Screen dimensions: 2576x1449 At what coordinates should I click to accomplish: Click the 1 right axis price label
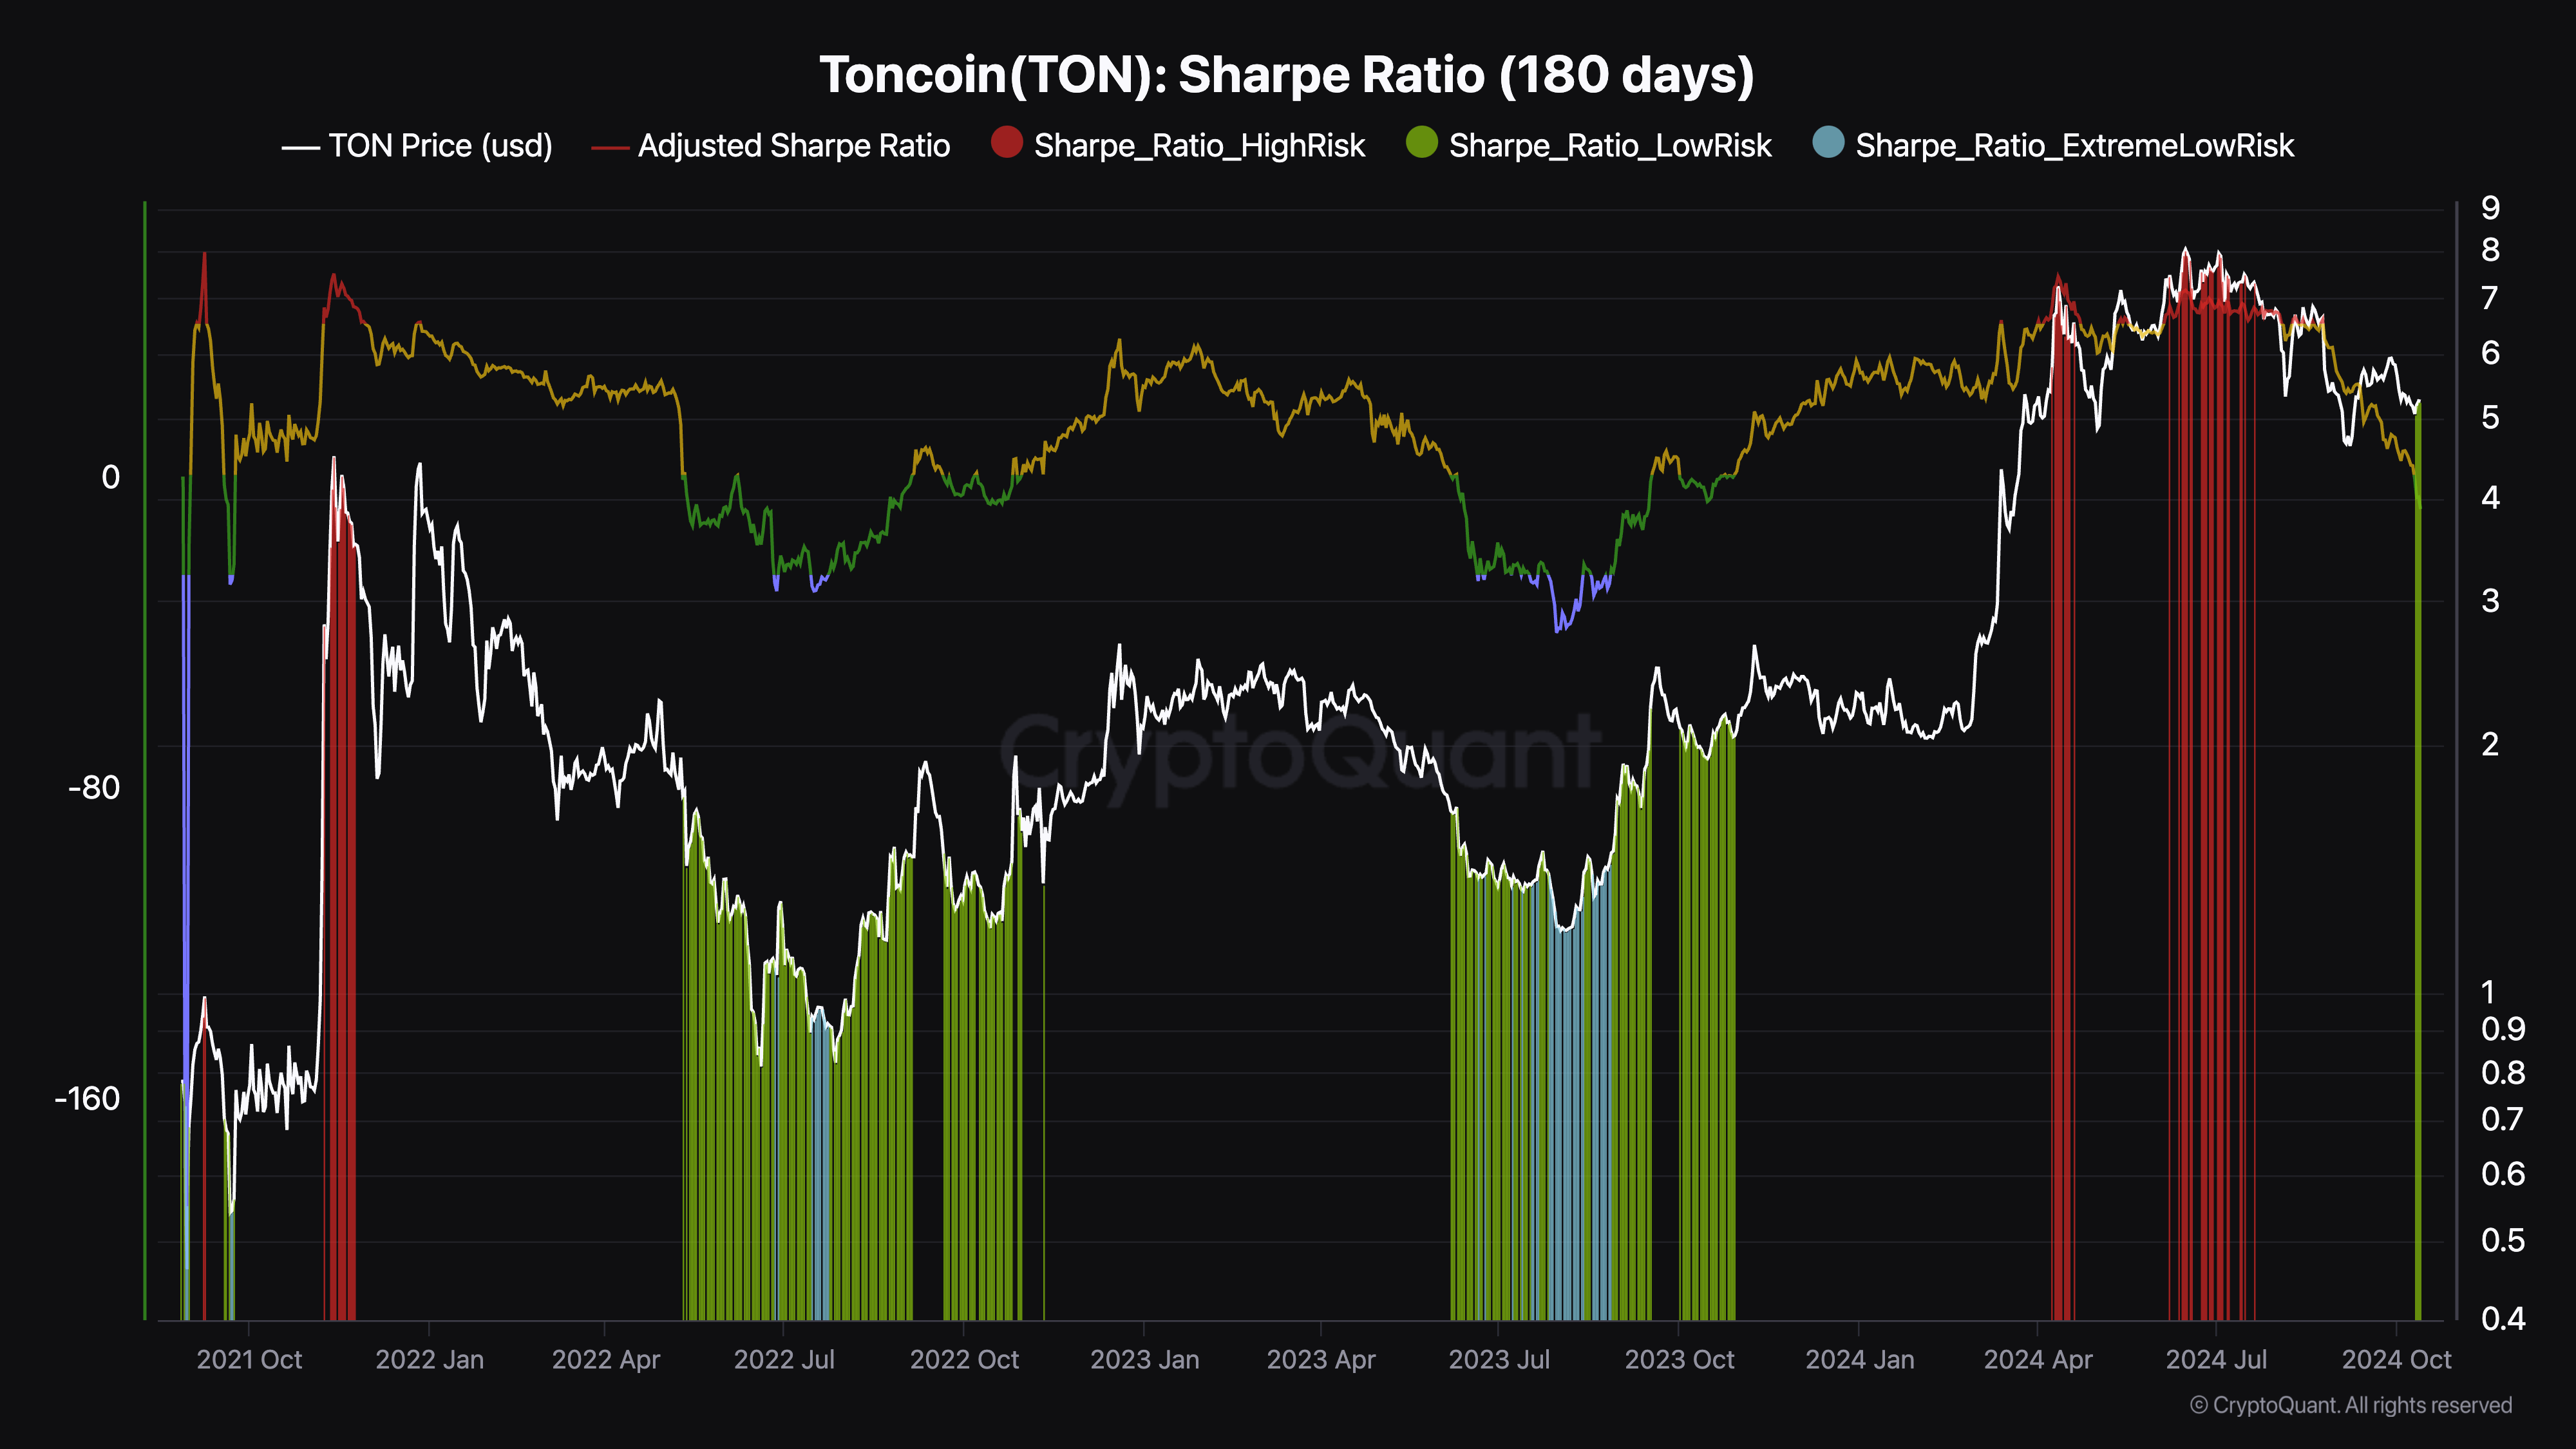coord(2488,992)
